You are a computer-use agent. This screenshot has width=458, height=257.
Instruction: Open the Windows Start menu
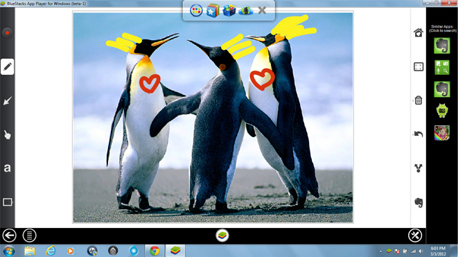tap(9, 251)
